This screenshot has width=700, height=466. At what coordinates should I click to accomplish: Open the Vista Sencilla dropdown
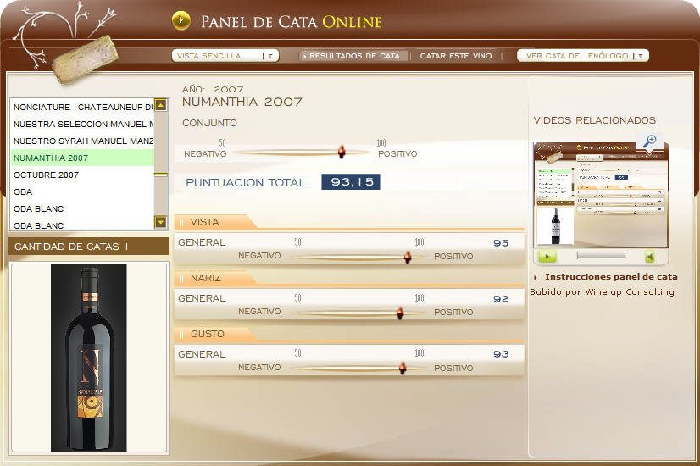(225, 56)
